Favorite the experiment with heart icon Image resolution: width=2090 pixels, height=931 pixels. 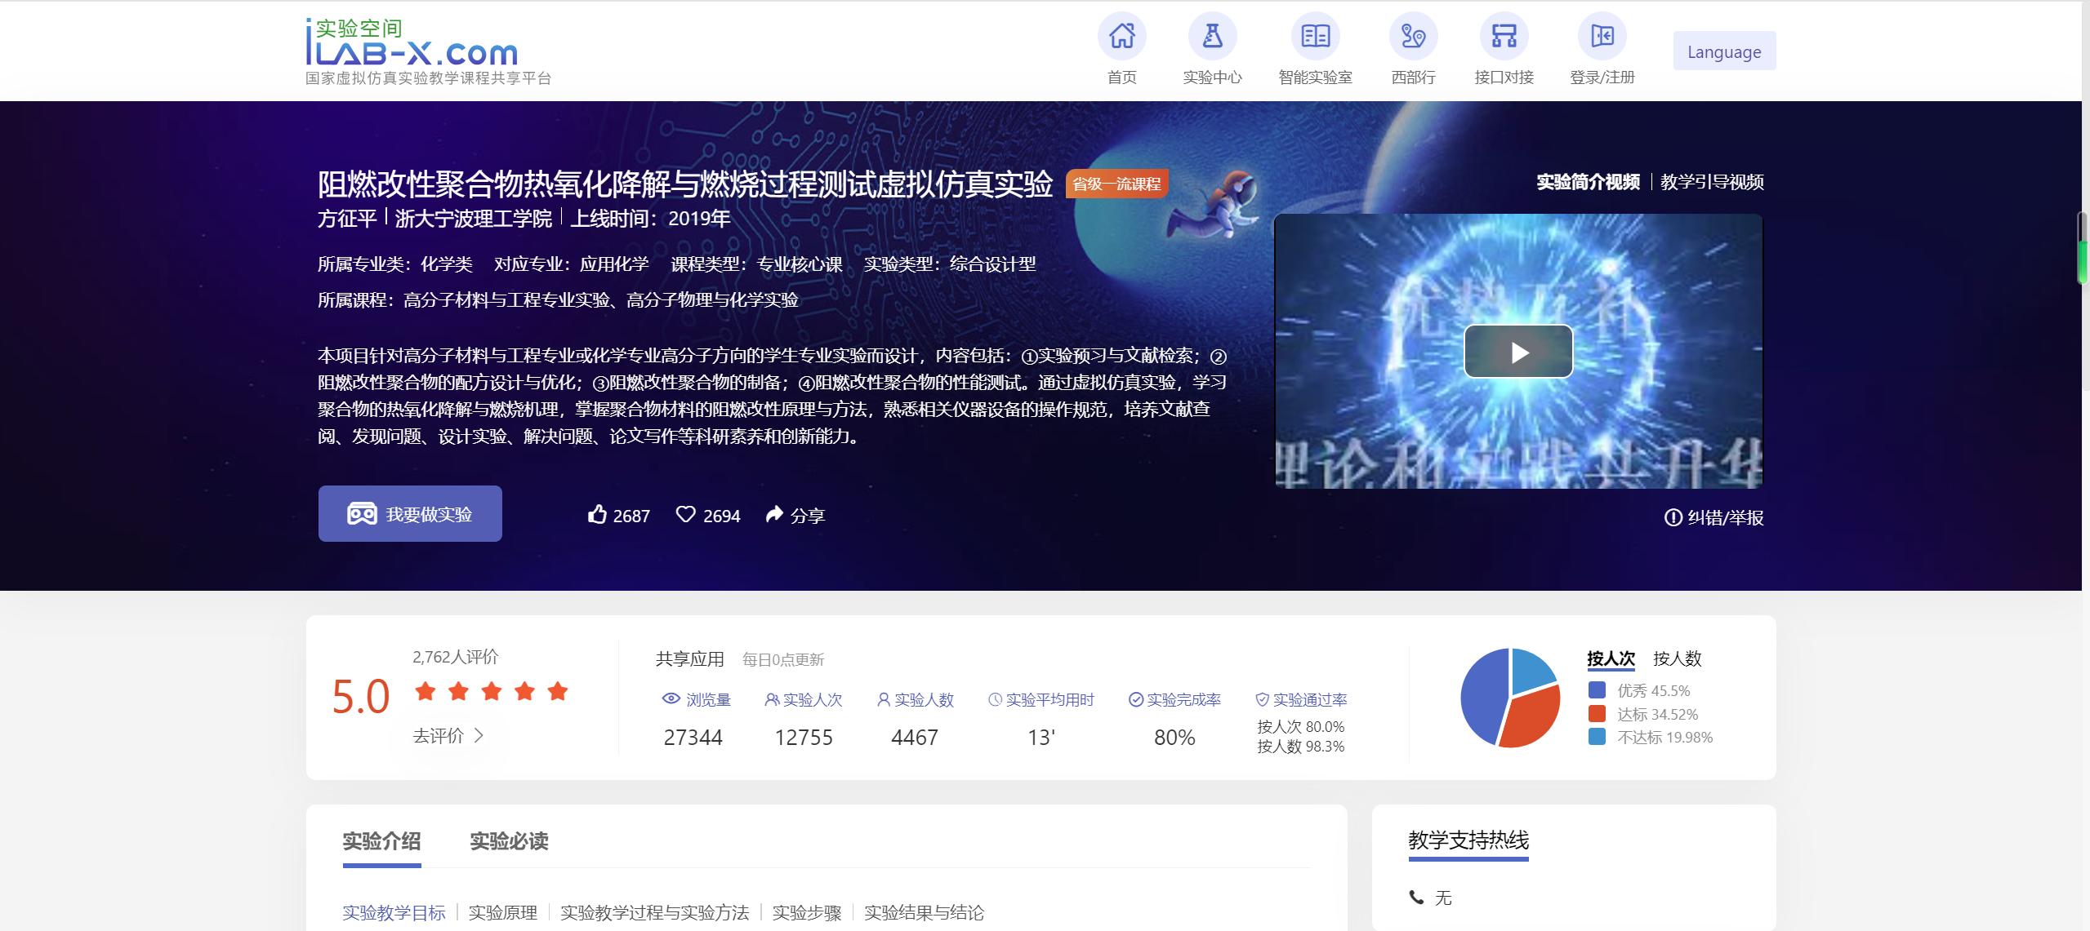point(686,515)
